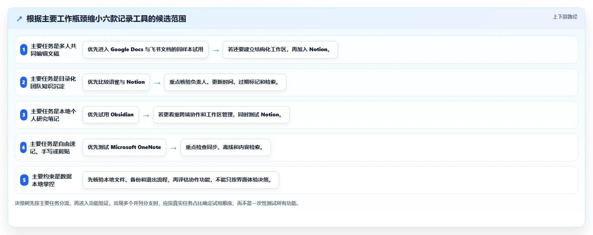This screenshot has height=235, width=593.
Task: Click the number 3 step badge
Action: [x=24, y=115]
